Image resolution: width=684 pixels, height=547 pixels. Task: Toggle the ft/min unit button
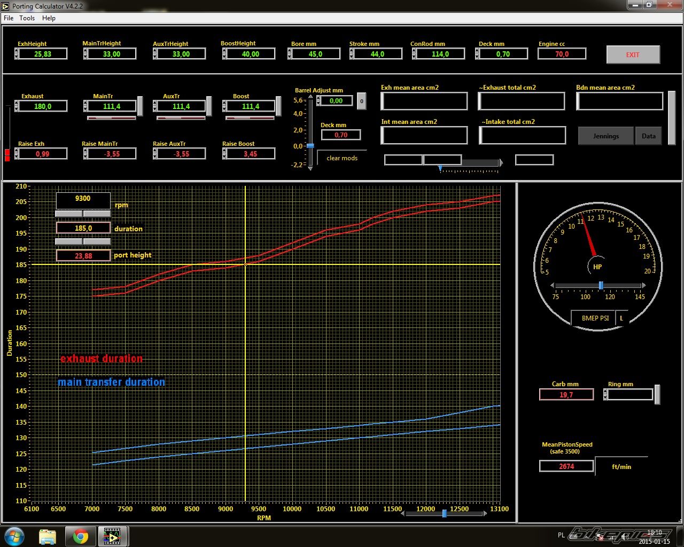pyautogui.click(x=621, y=466)
